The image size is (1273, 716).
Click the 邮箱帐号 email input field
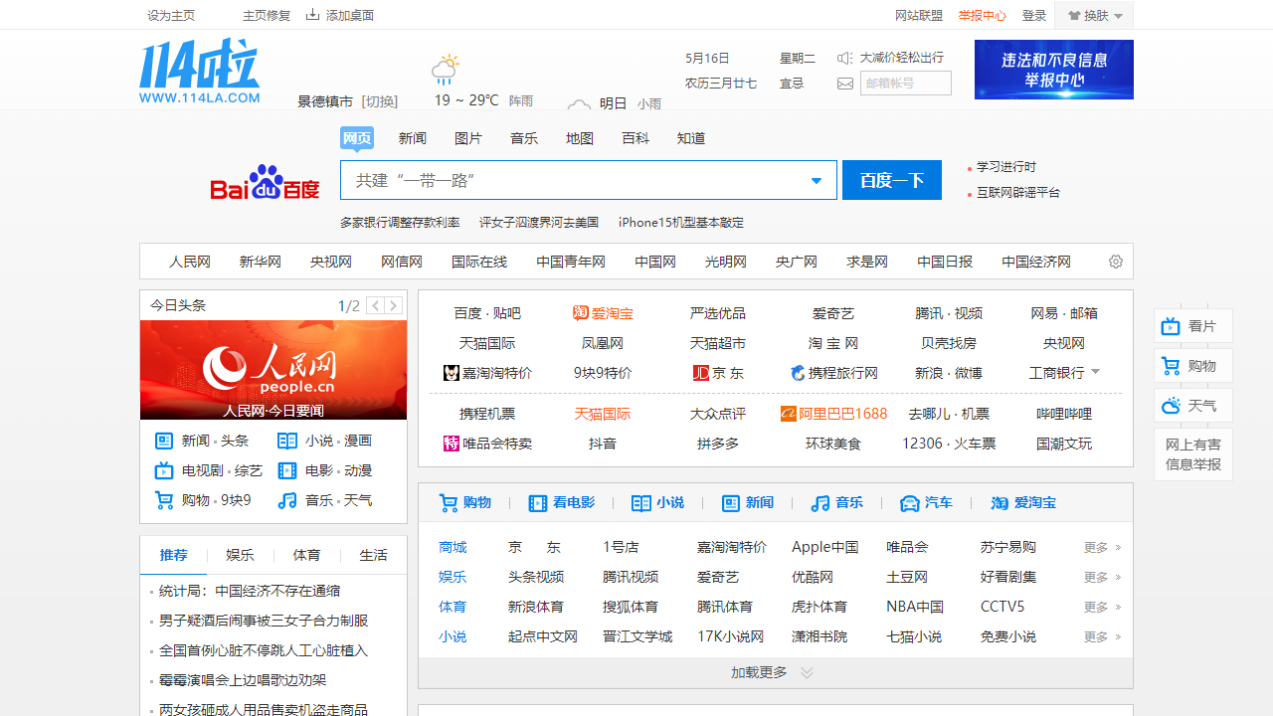click(905, 84)
